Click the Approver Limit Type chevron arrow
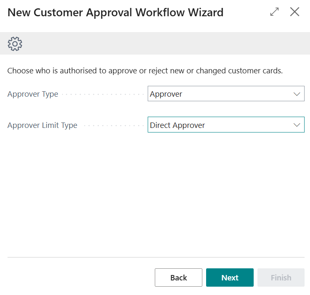The image size is (310, 295). [x=297, y=125]
